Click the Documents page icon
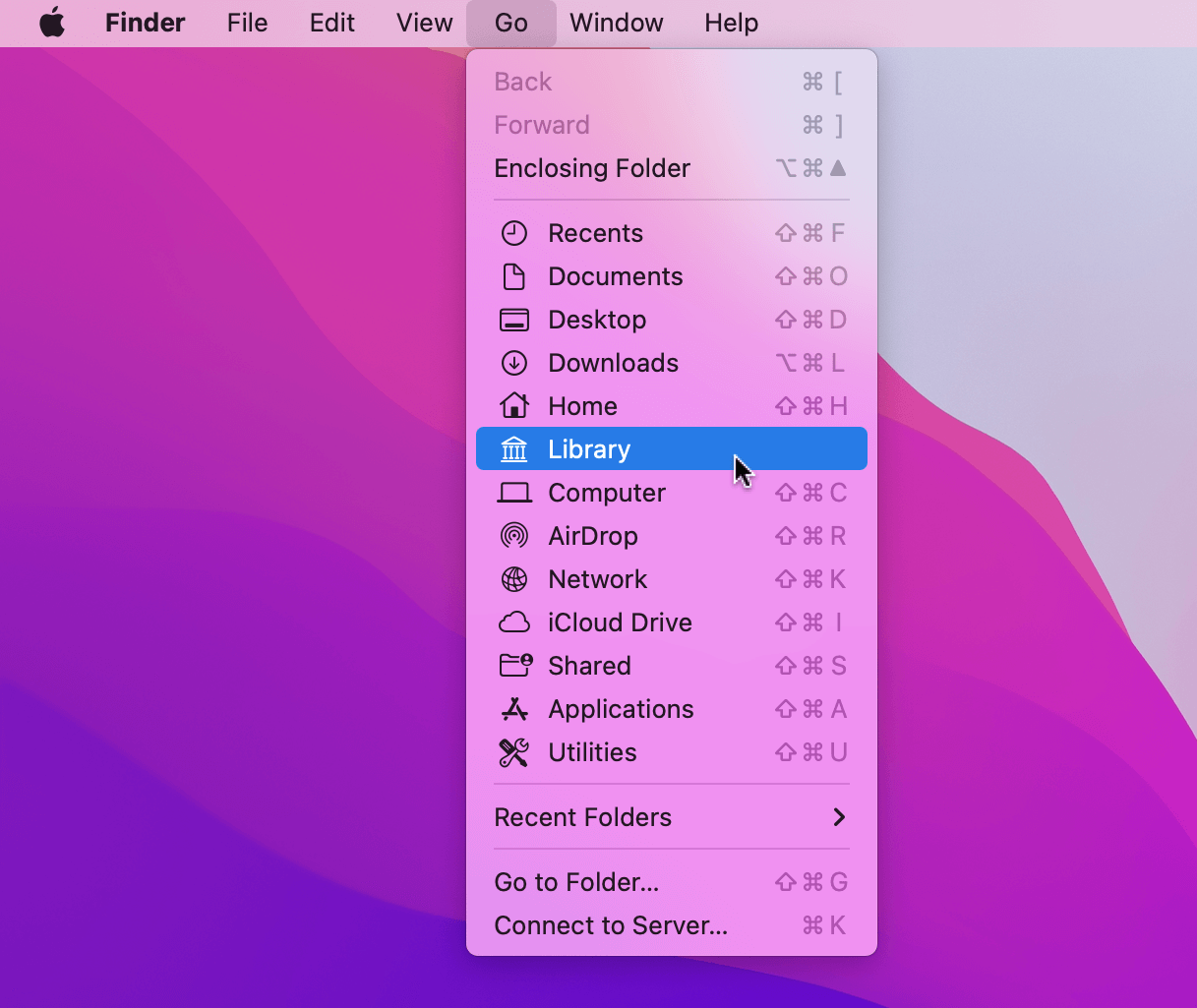Viewport: 1197px width, 1008px height. (514, 276)
